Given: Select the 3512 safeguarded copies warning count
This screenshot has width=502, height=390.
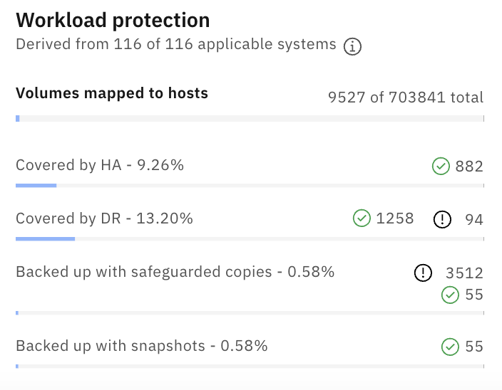Looking at the screenshot, I should [464, 273].
